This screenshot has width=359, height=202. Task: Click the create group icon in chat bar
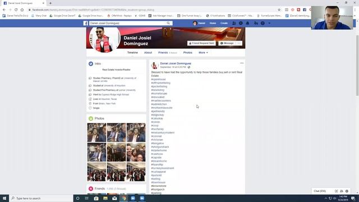pyautogui.click(x=342, y=191)
